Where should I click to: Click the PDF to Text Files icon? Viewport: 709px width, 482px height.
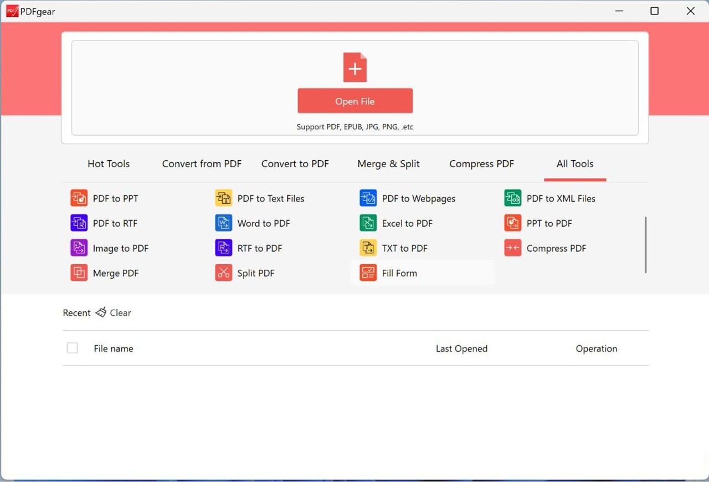[224, 198]
